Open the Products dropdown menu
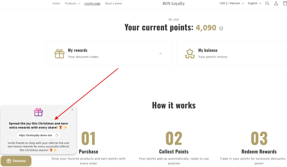The height and width of the screenshot is (167, 287). point(72,3)
